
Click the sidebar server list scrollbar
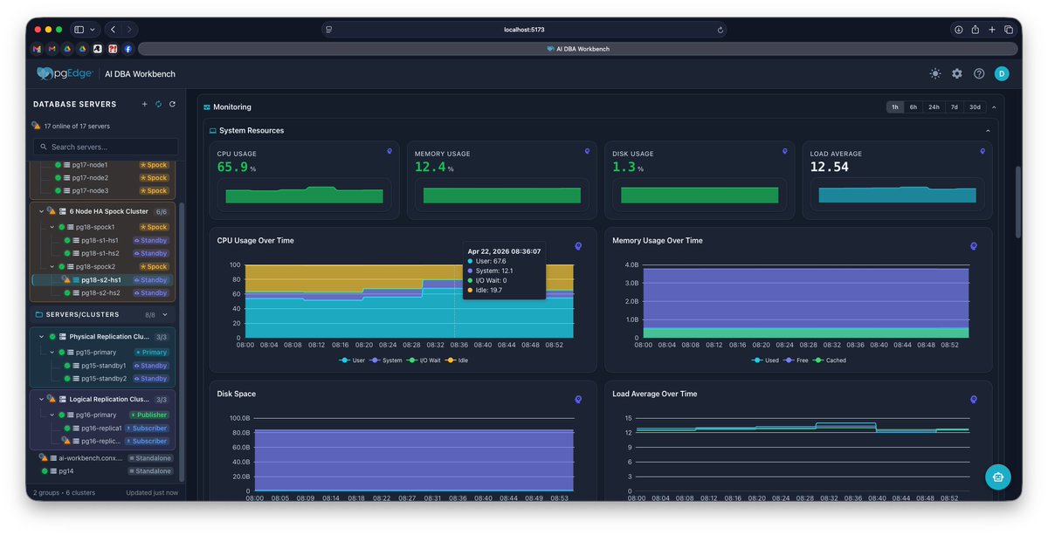coord(181,340)
